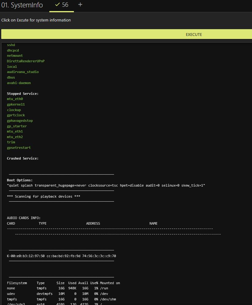Open the tab labeled 56
This screenshot has height=305, width=252.
(x=62, y=5)
